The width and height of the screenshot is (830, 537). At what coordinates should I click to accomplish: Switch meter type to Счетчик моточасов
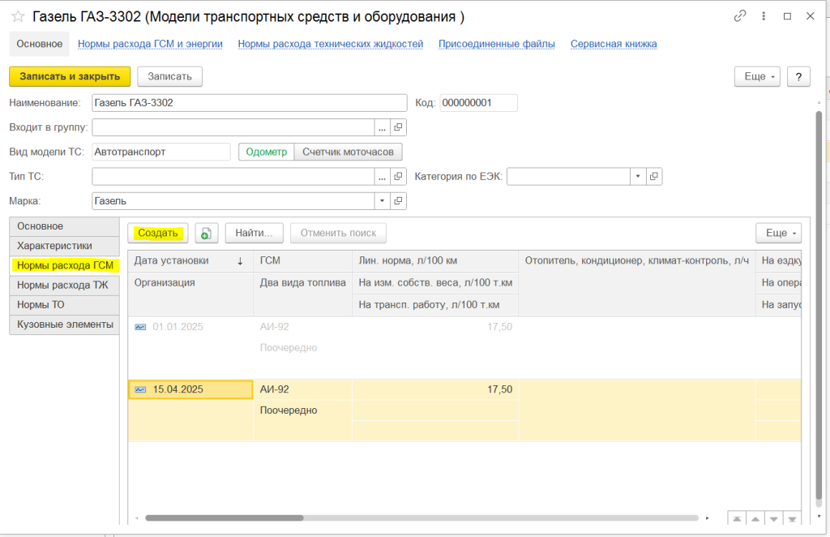click(348, 152)
